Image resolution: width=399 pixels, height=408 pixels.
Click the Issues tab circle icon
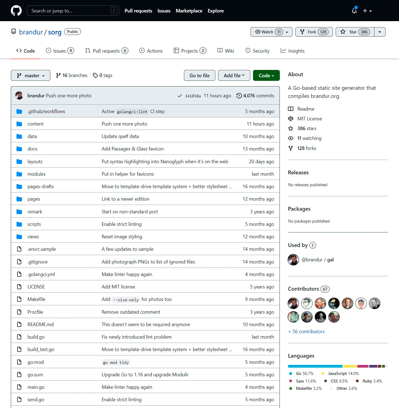pos(48,51)
